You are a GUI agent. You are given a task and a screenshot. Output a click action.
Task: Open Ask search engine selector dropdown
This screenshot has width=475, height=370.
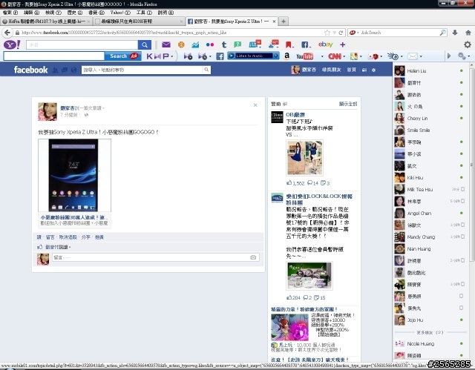(x=354, y=33)
